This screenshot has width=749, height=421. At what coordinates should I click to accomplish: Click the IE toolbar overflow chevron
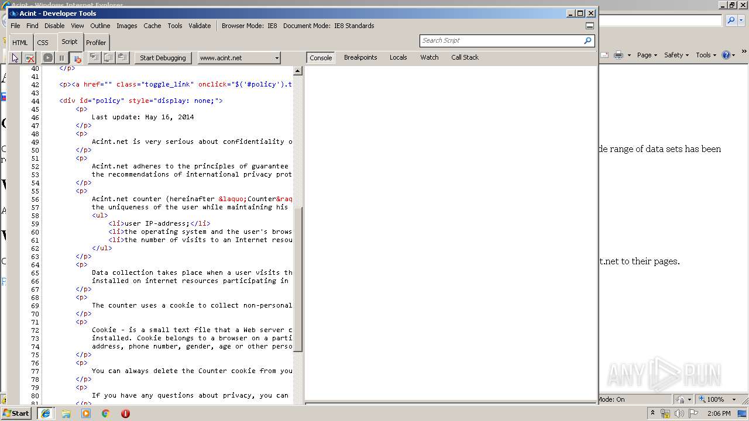pyautogui.click(x=744, y=52)
